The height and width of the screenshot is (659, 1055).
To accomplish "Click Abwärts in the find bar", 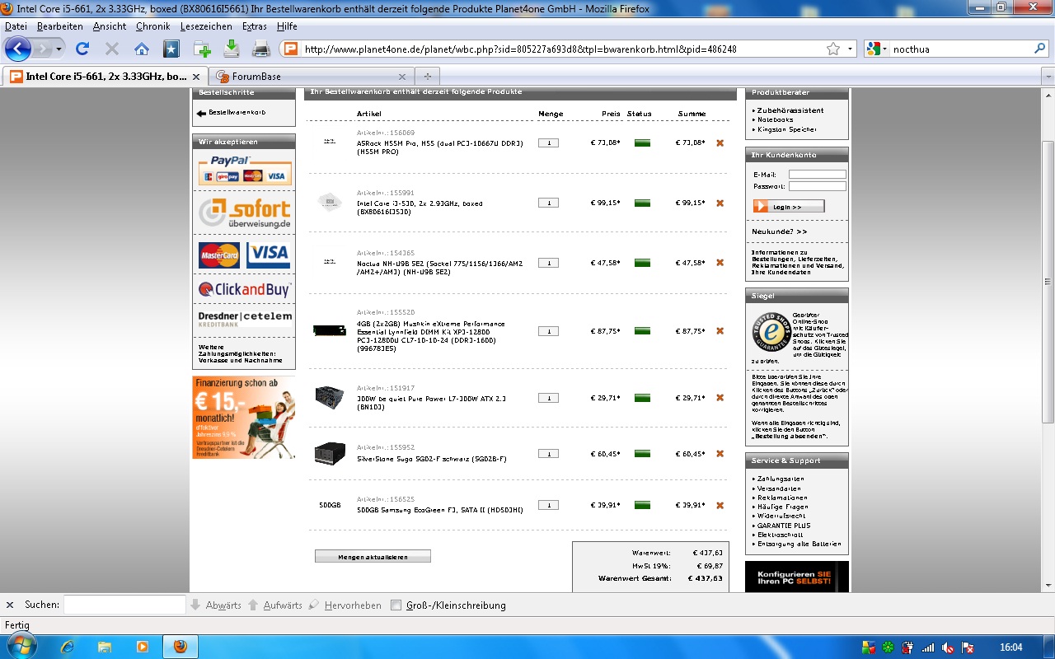I will tap(216, 605).
